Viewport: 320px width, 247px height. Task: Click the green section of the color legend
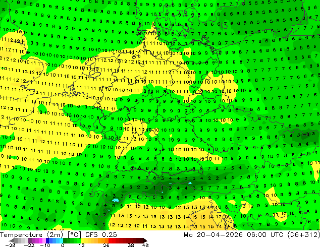72,240
